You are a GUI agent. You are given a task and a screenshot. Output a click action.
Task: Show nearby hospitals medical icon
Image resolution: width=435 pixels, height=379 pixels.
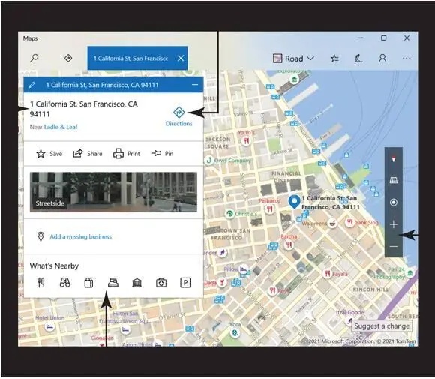pos(161,283)
